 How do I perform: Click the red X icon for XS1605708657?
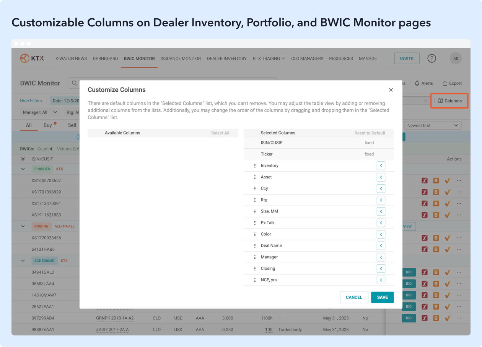click(x=424, y=180)
